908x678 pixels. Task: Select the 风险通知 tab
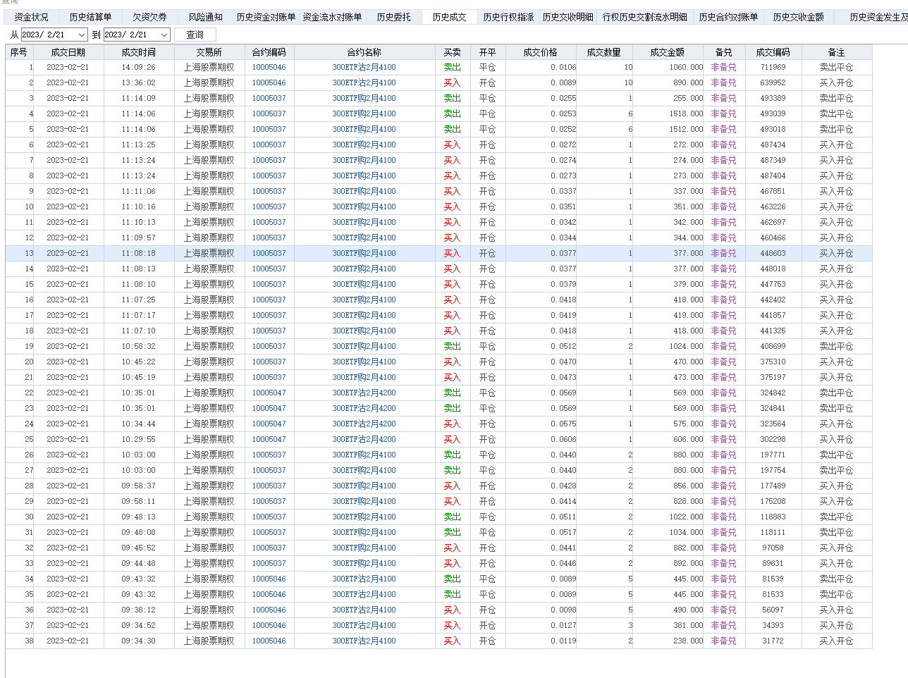pos(205,17)
